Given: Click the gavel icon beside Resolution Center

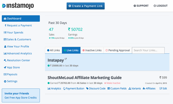Looking at the screenshot, I should 5,60.
